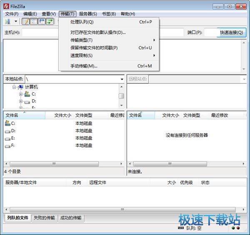Screen dimensions: 250x235
Task: Select the C: drive icon in file list
Action: pos(7,123)
